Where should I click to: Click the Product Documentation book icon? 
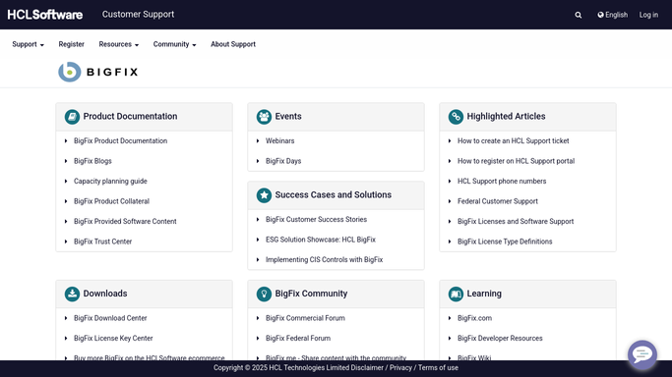point(72,116)
